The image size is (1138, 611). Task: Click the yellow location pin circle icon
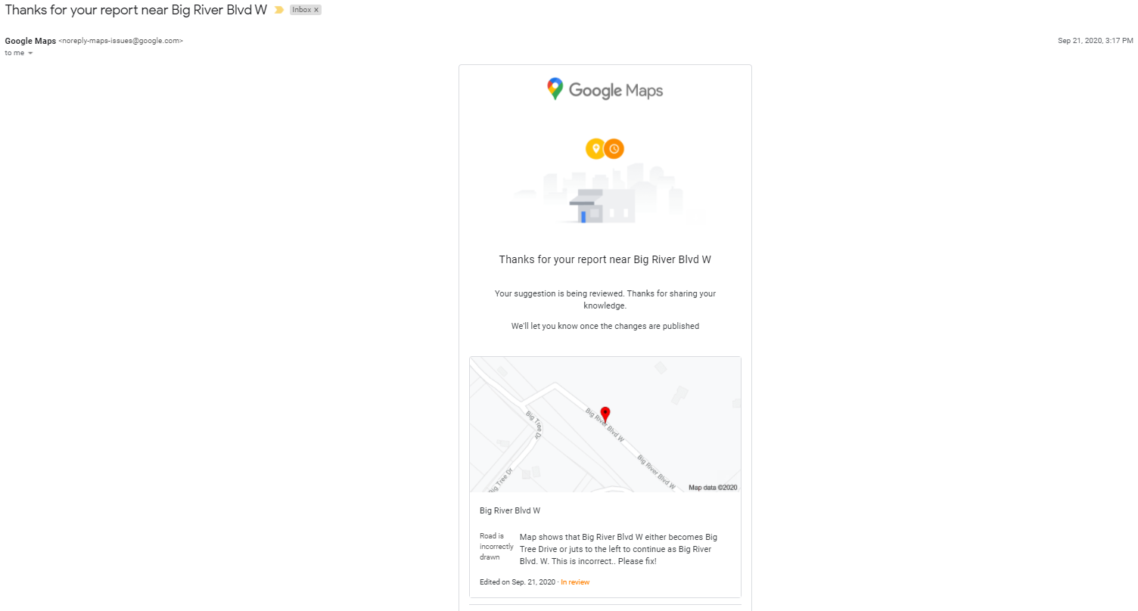[595, 149]
